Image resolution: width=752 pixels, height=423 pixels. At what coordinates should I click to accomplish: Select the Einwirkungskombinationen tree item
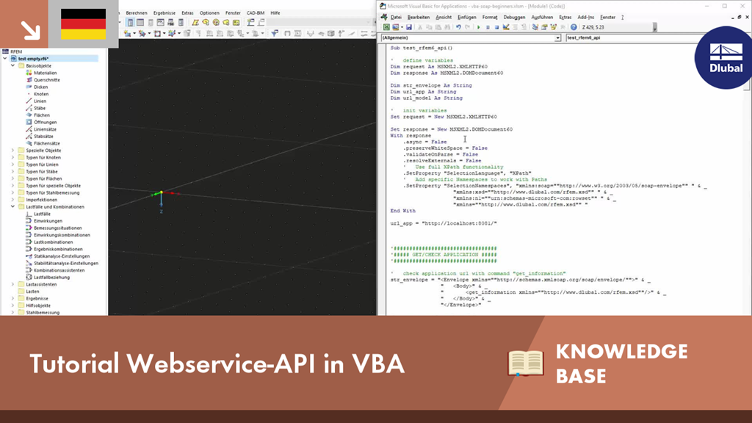tap(62, 235)
